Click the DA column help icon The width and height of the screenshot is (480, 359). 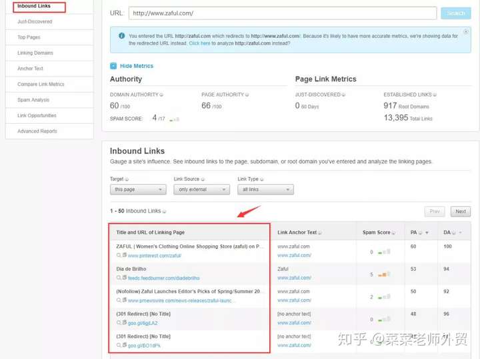pos(454,232)
